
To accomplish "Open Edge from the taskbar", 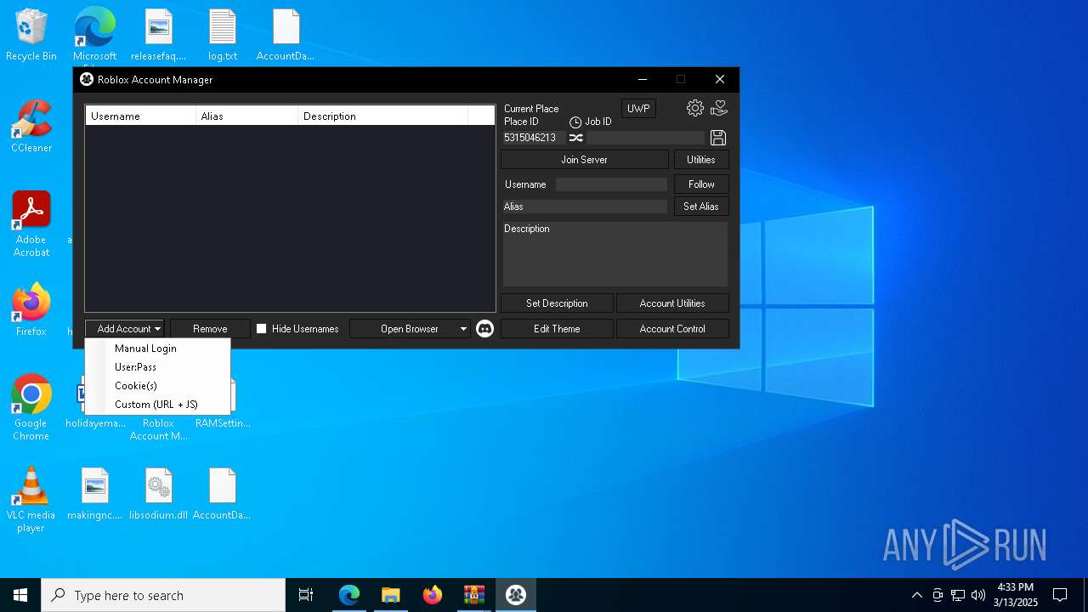I will pyautogui.click(x=349, y=595).
